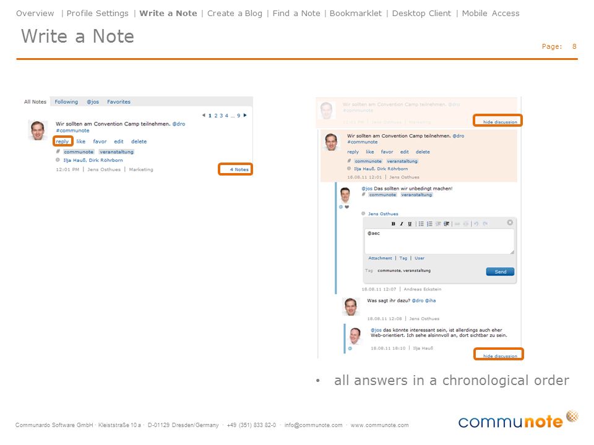Collapse with the top hide discussion link
The height and width of the screenshot is (445, 594).
tap(500, 122)
